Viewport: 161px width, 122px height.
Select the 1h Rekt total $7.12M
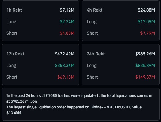click(67, 10)
